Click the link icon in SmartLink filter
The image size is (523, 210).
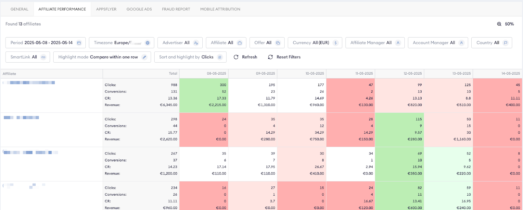point(43,57)
